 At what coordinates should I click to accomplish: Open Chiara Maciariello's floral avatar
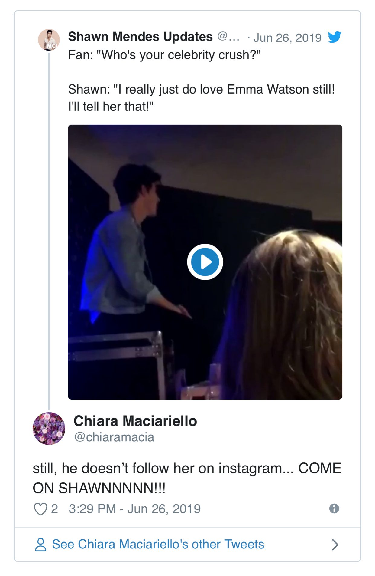pos(49,428)
